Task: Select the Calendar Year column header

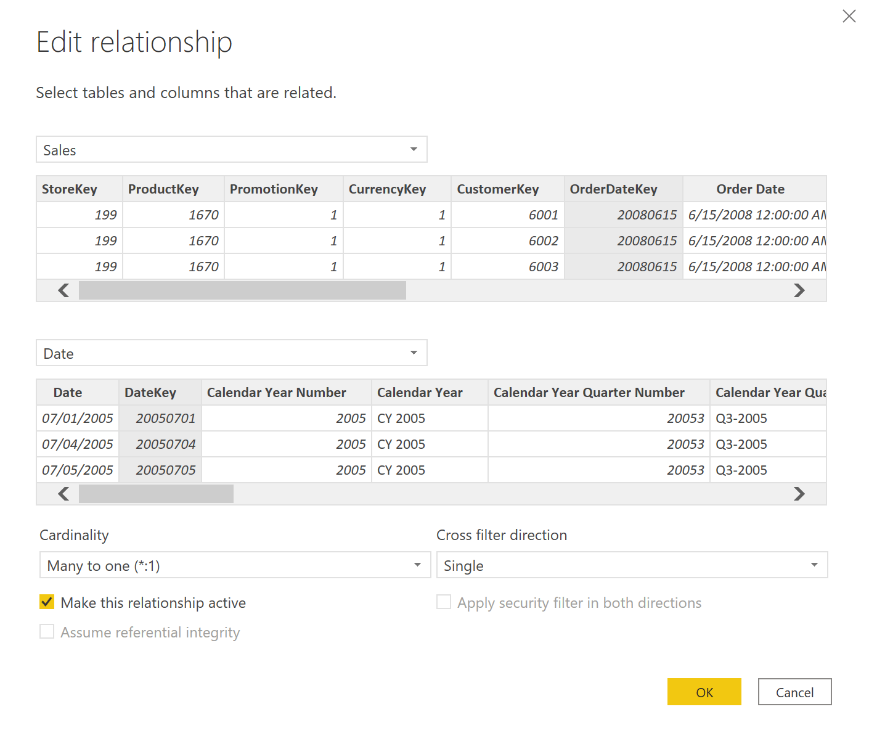Action: [x=429, y=393]
